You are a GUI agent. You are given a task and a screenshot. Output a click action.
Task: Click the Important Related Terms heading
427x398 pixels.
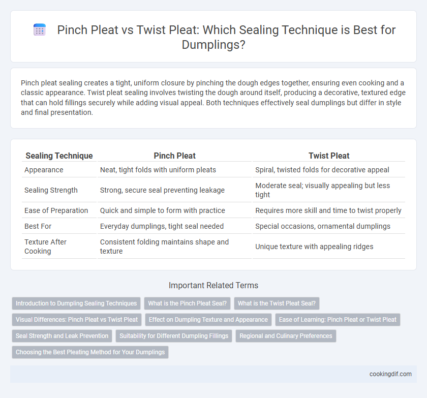(213, 285)
